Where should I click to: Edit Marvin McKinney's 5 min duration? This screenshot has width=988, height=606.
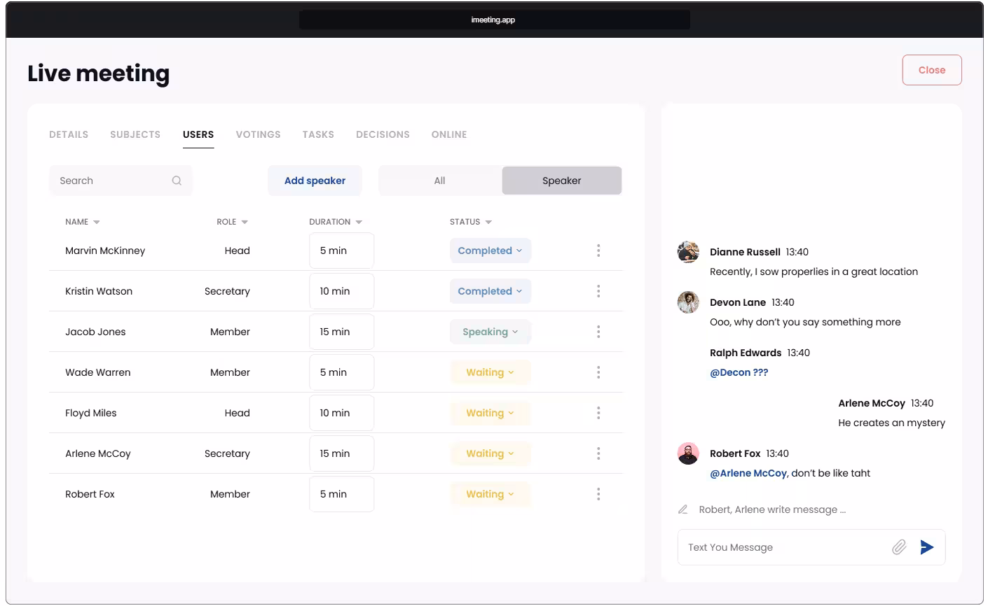coord(341,251)
